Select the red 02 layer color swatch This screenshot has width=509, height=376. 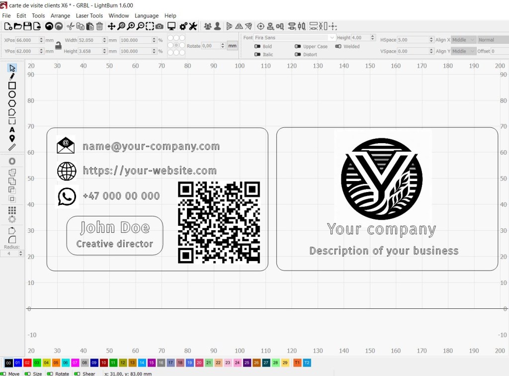click(x=27, y=363)
